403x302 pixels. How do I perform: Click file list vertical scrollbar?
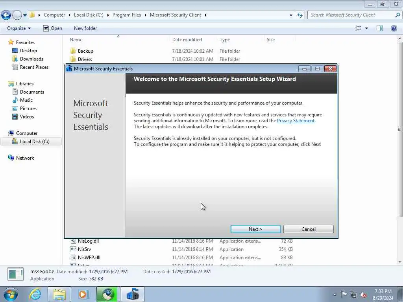[x=400, y=129]
